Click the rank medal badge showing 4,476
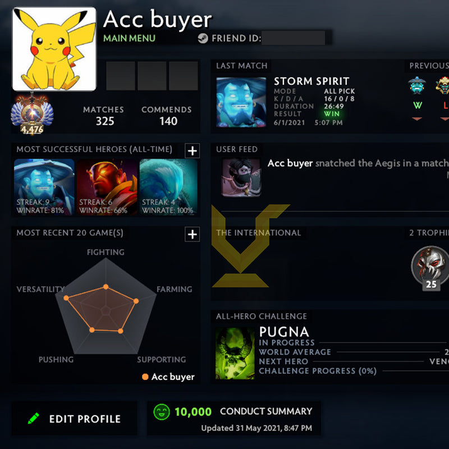Viewport: 449px width, 449px height. coord(32,114)
